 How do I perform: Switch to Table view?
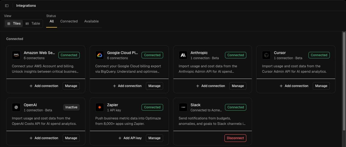(x=33, y=24)
